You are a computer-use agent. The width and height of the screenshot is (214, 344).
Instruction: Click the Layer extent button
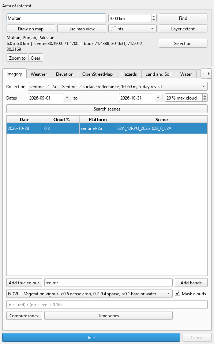tap(183, 29)
